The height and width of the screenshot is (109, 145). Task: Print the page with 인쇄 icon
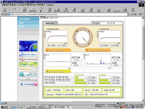point(91,10)
